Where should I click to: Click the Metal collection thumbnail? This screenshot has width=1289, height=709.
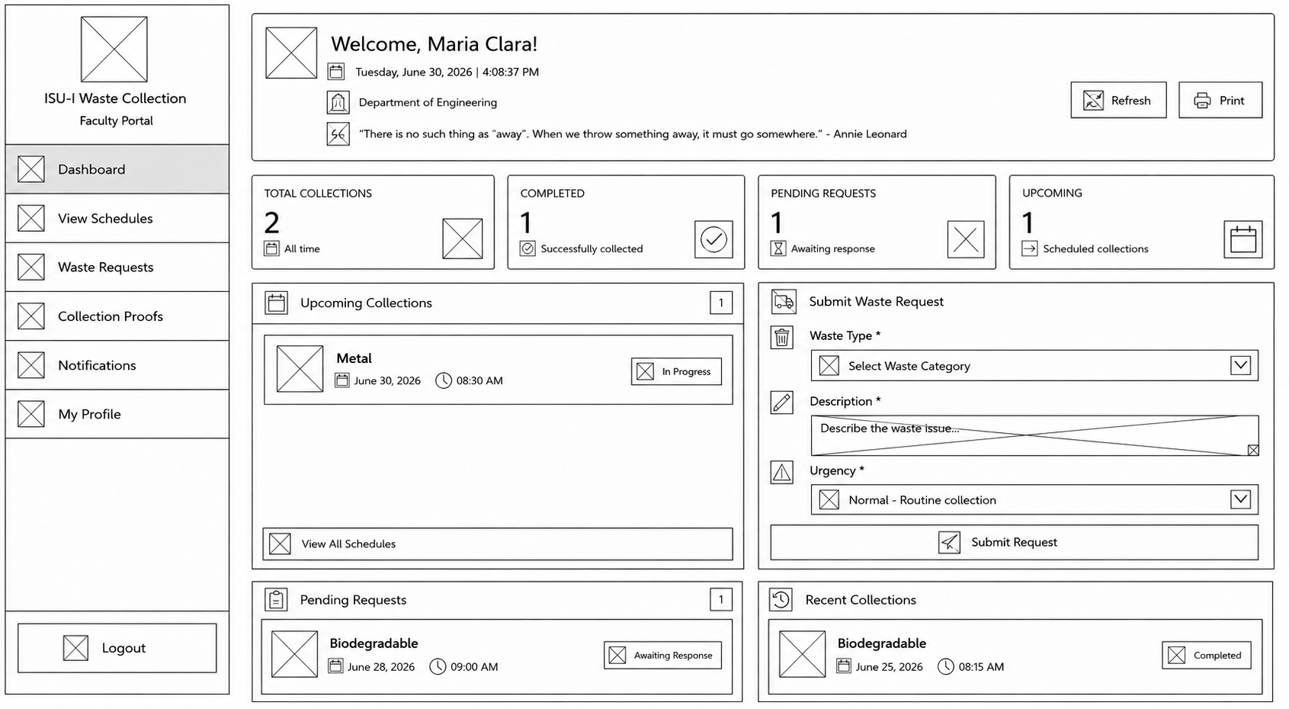tap(300, 369)
